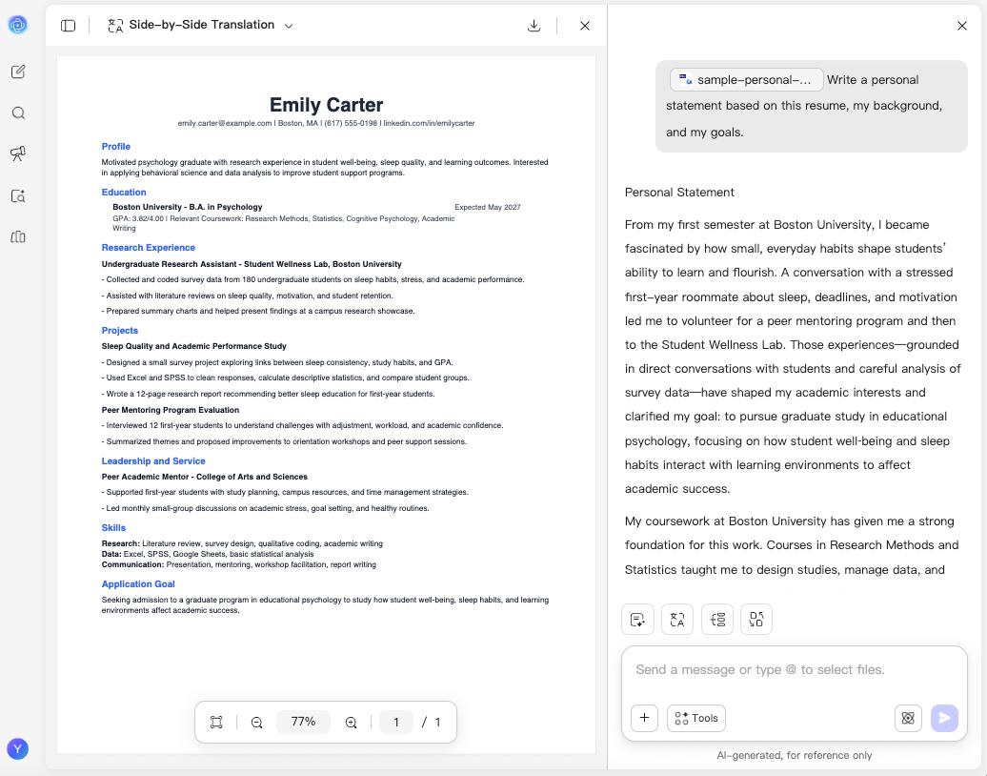Select the 77% zoom level field
Image resolution: width=987 pixels, height=776 pixels.
tap(303, 722)
